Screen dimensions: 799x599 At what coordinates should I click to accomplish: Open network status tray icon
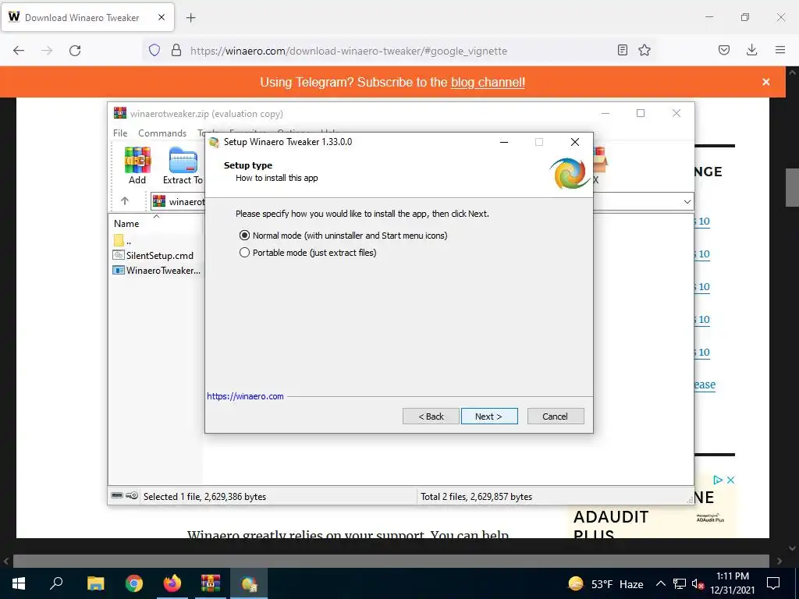coord(680,583)
